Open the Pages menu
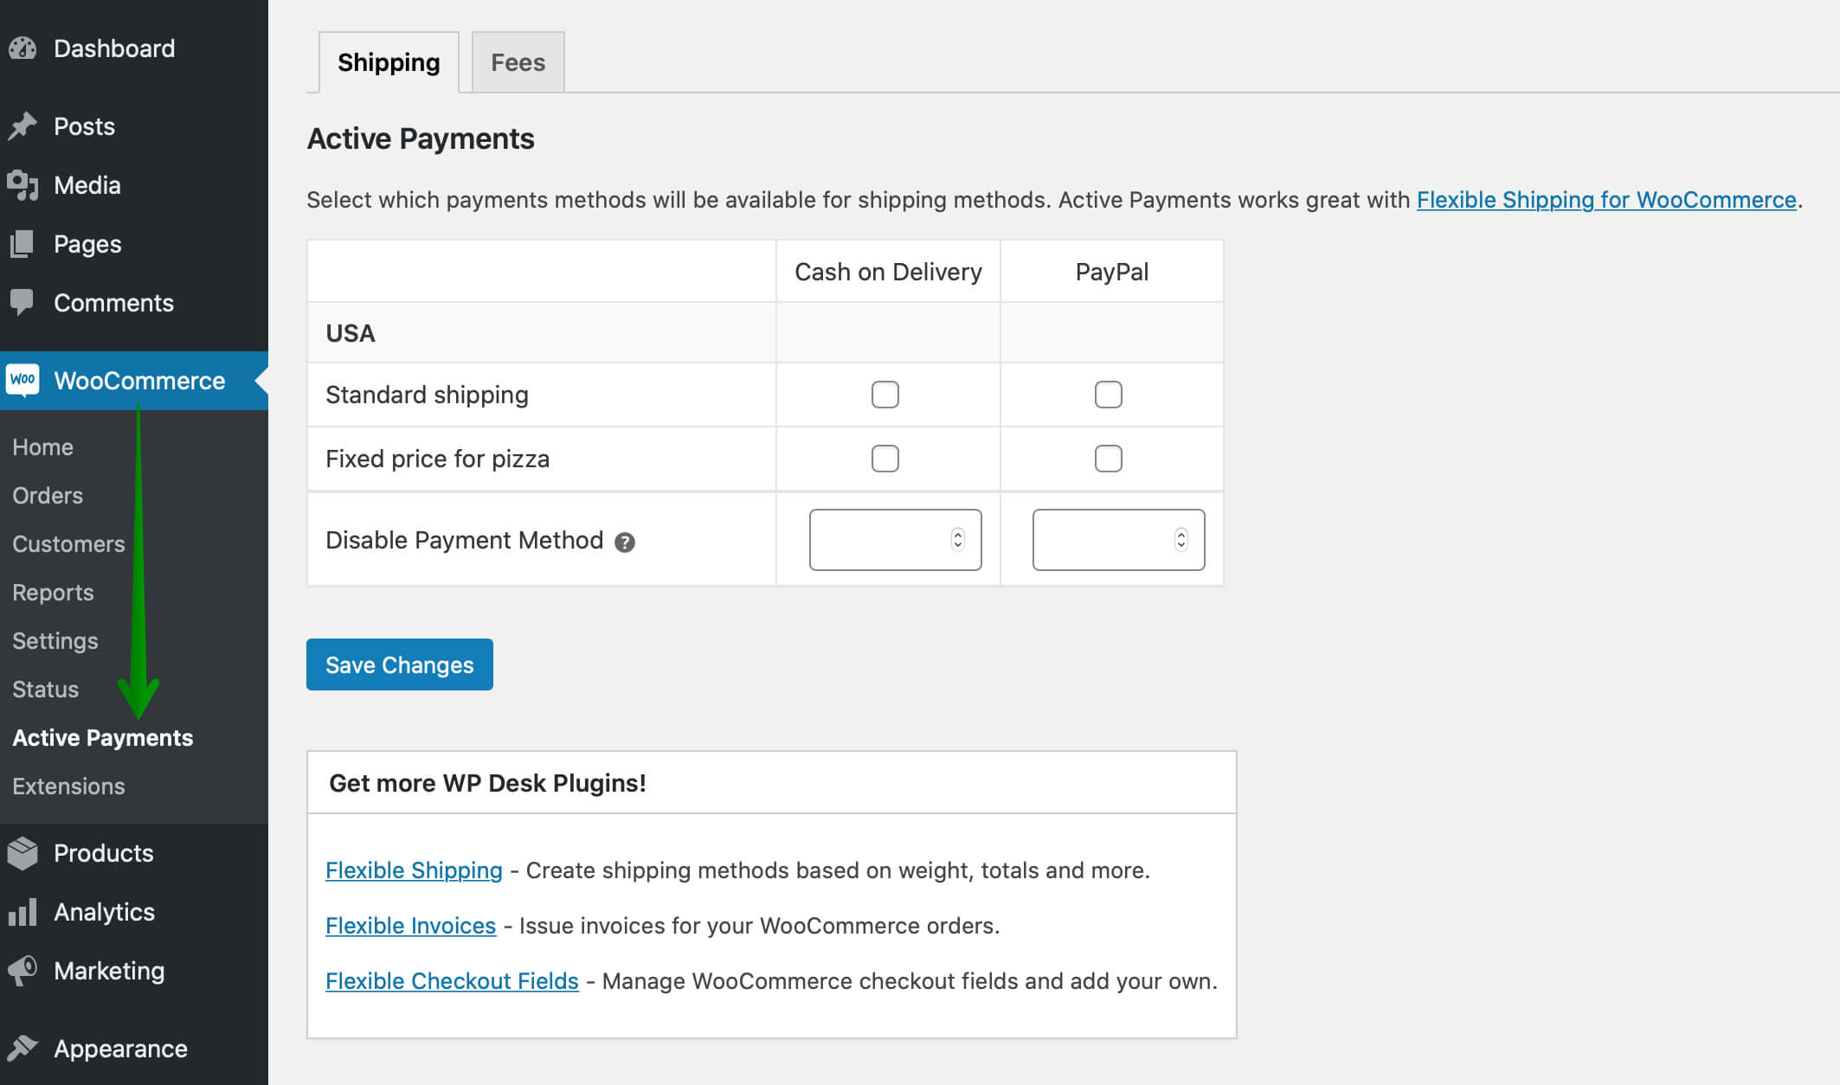This screenshot has height=1085, width=1840. pos(87,244)
